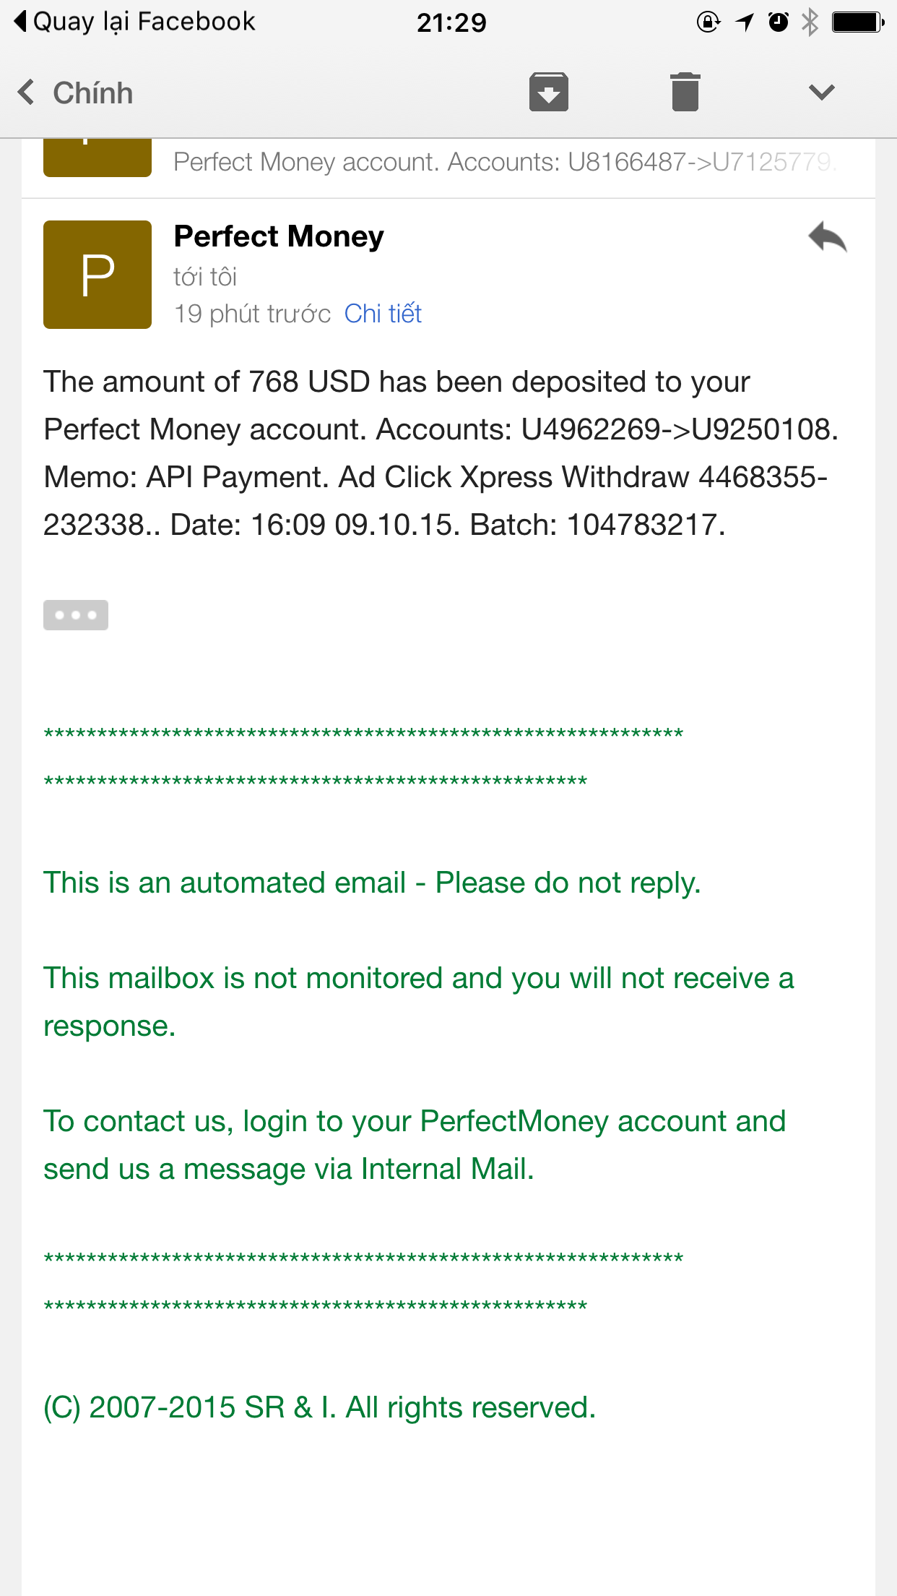The width and height of the screenshot is (897, 1596).
Task: Tap the Perfect Money sender name
Action: click(279, 236)
